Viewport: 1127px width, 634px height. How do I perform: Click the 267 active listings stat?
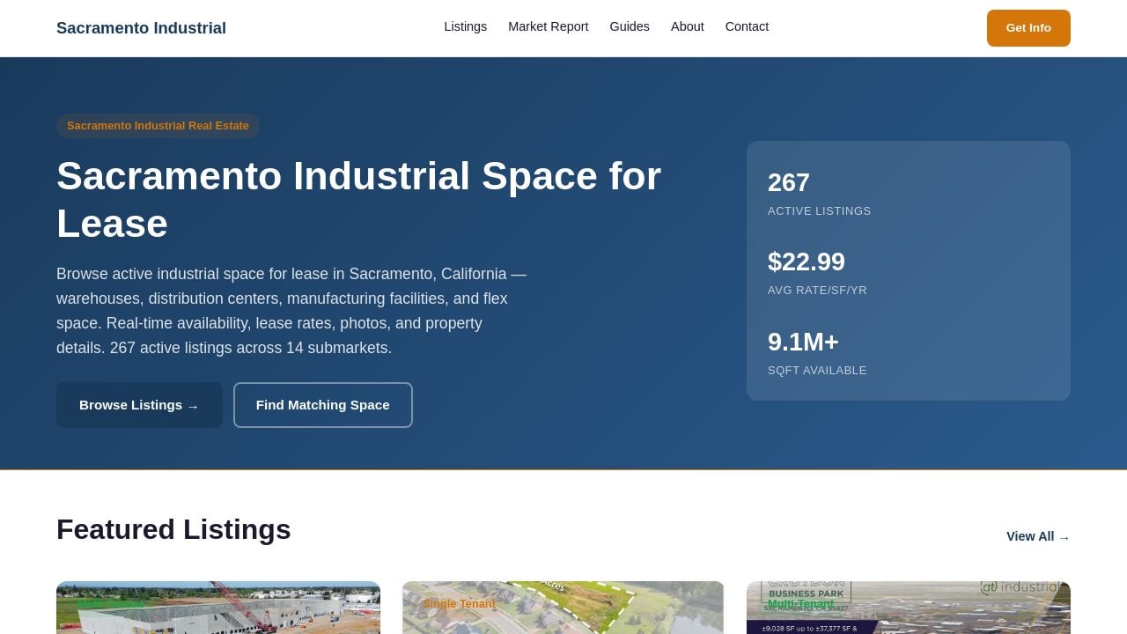(x=819, y=194)
